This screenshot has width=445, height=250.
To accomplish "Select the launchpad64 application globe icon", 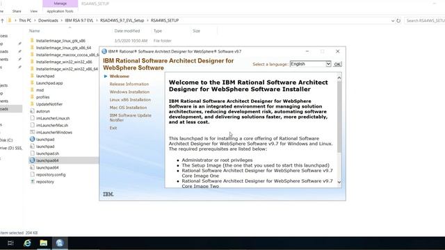I will (x=32, y=160).
